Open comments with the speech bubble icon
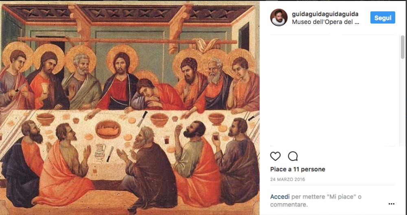Image resolution: width=407 pixels, height=215 pixels. point(293,156)
